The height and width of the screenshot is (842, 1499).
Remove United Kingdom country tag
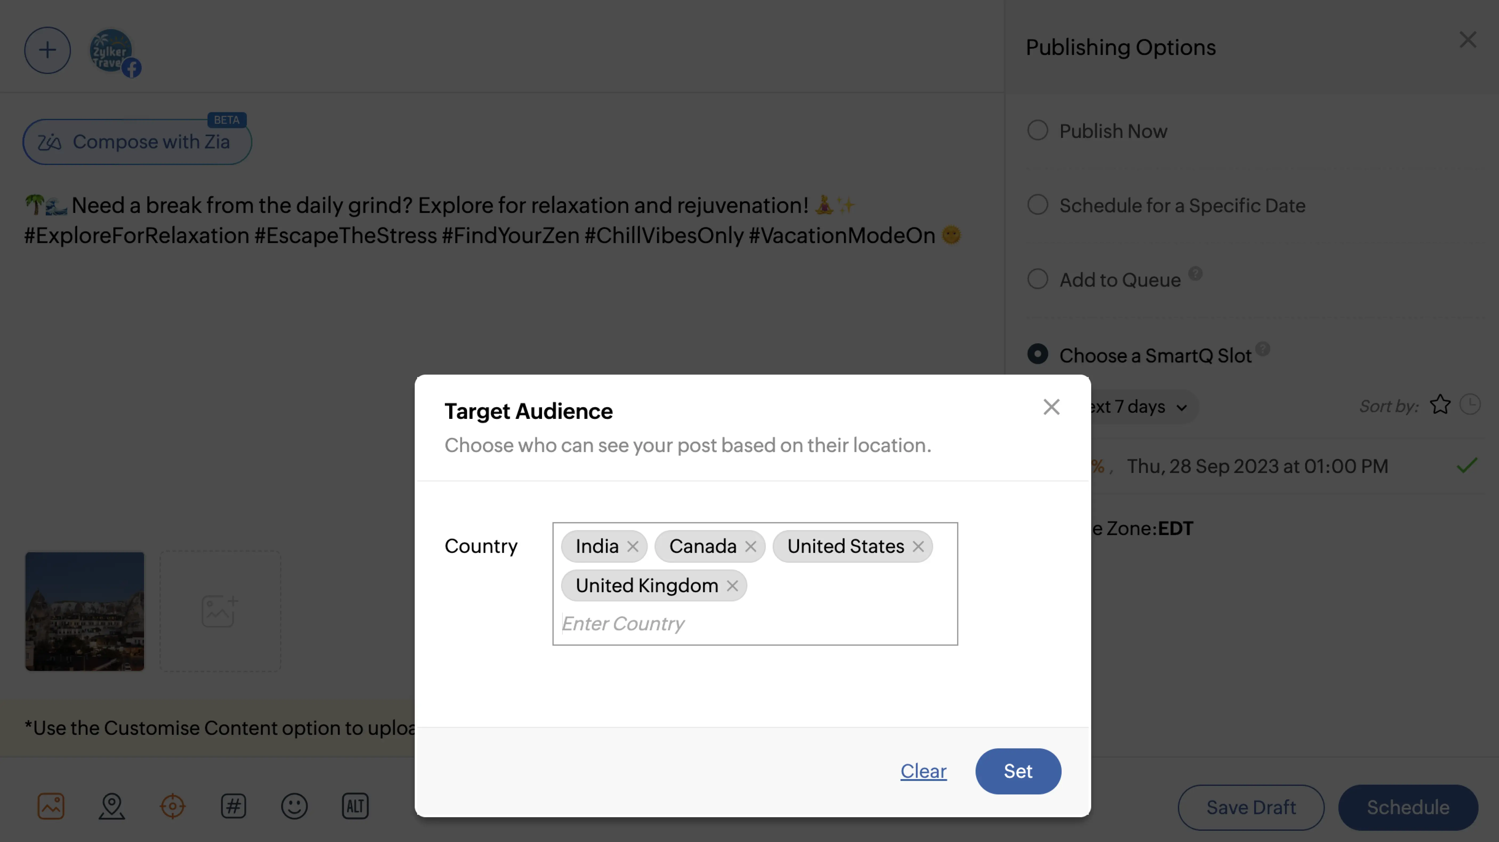point(732,586)
